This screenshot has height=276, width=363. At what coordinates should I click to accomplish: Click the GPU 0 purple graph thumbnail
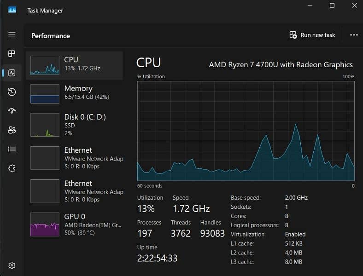[x=45, y=224]
